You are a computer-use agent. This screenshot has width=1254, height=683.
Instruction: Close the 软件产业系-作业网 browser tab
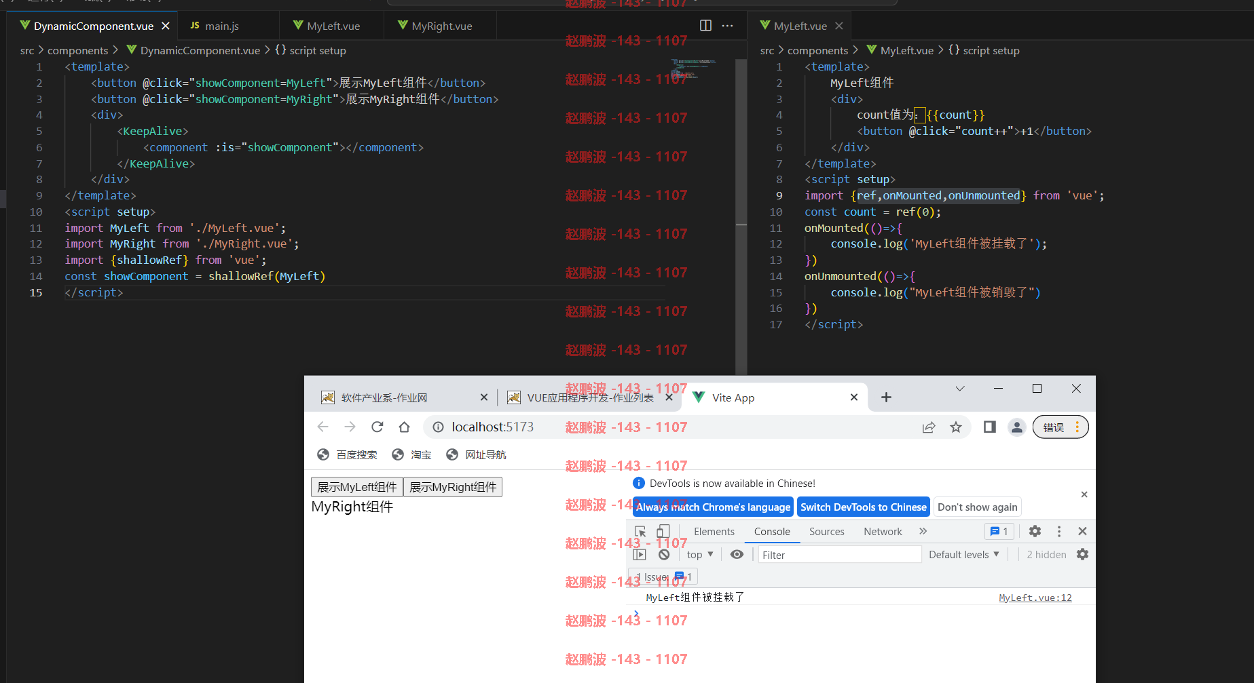click(x=484, y=397)
